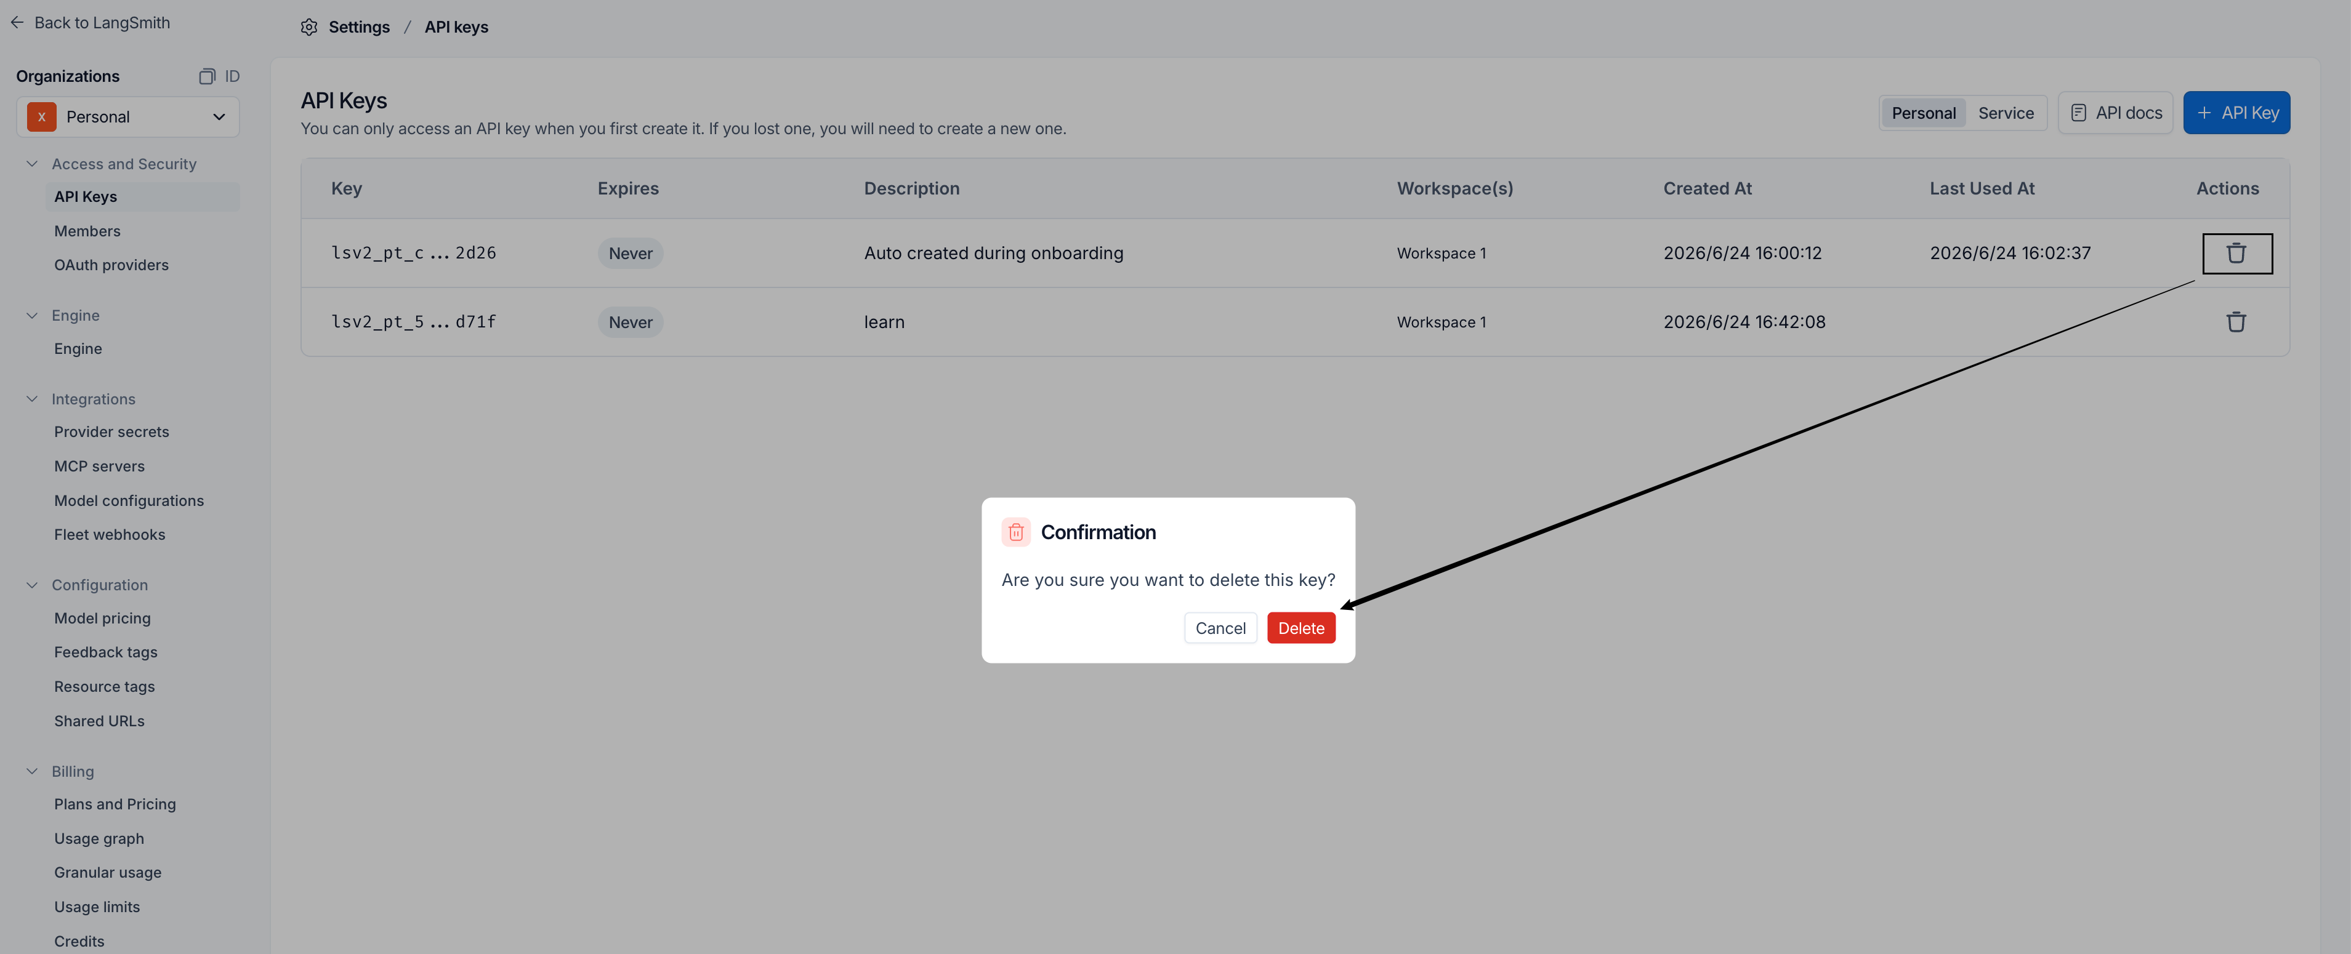
Task: Click the created time 2026/6/24 16:42:08
Action: click(1744, 322)
